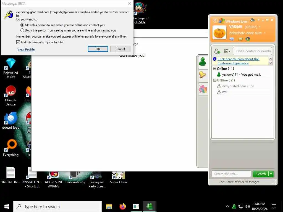The width and height of the screenshot is (283, 212).
Task: Show hidden system tray icons
Action: pos(227,206)
